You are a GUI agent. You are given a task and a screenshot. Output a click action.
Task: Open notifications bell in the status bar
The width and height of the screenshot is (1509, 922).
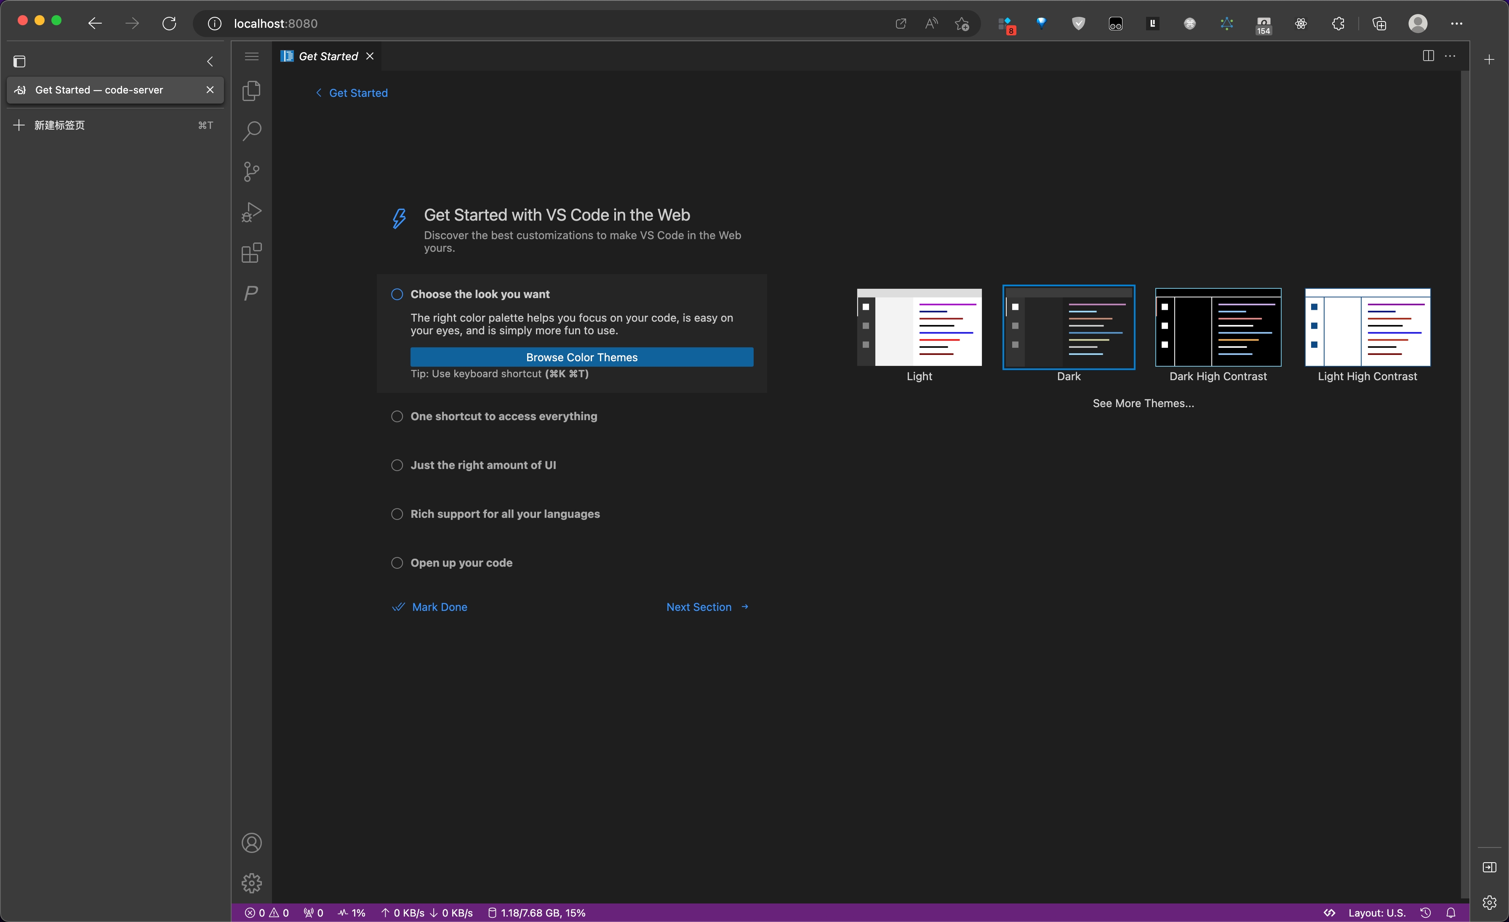tap(1451, 912)
